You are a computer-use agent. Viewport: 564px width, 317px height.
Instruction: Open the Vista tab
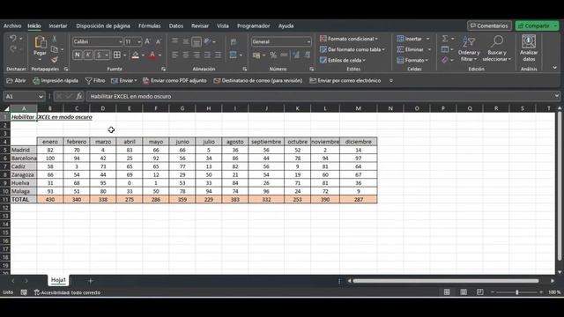(223, 26)
